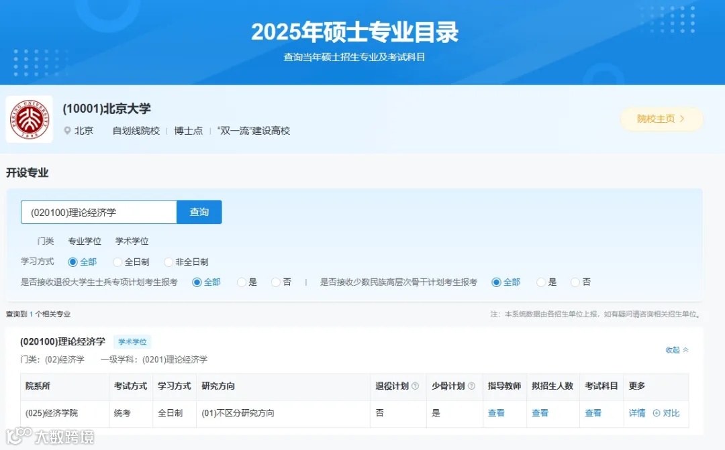Viewport: 725px width, 450px height.
Task: Click the 2025年硕士专业目录 heading
Action: 354,32
